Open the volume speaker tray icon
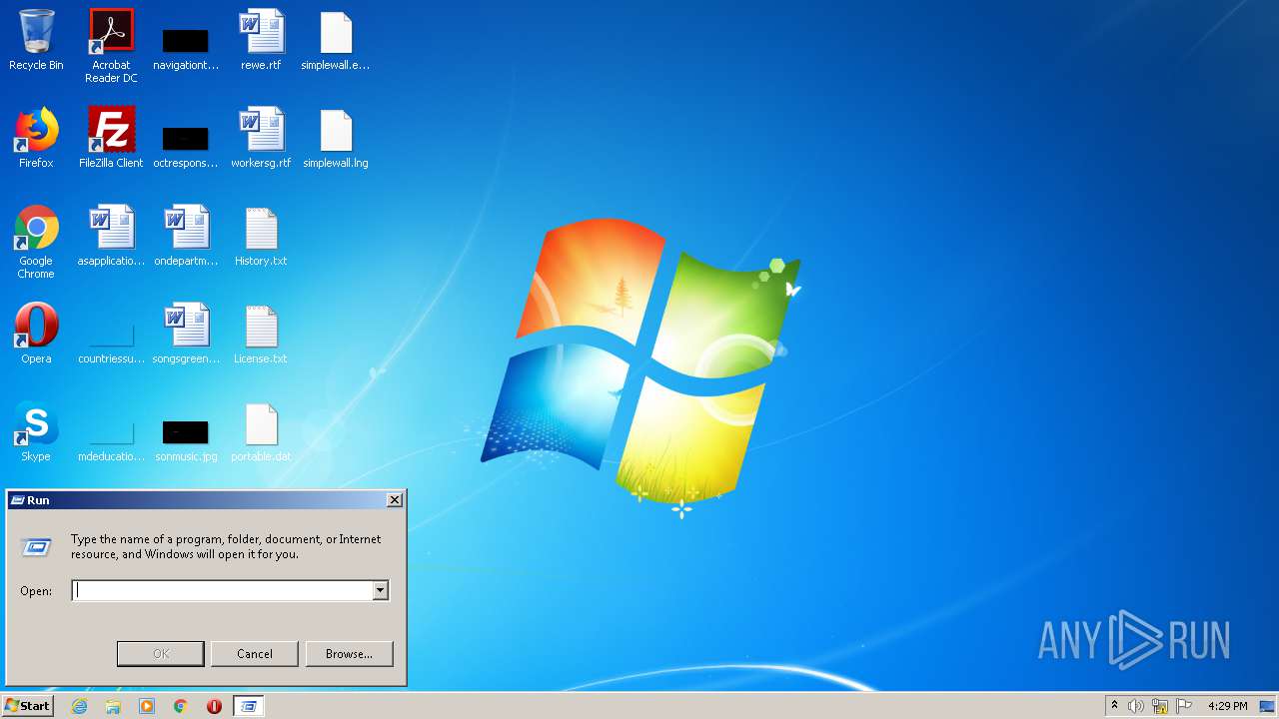Screen dimensions: 1279x719 1136,706
